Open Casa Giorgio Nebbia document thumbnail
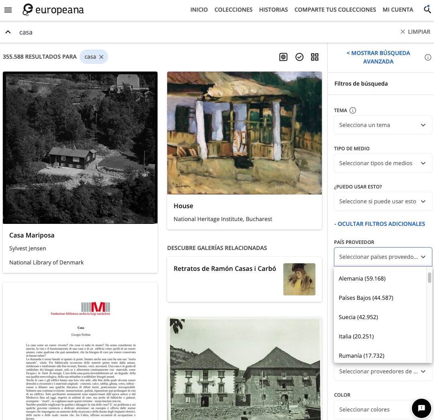The width and height of the screenshot is (434, 420). [x=80, y=352]
